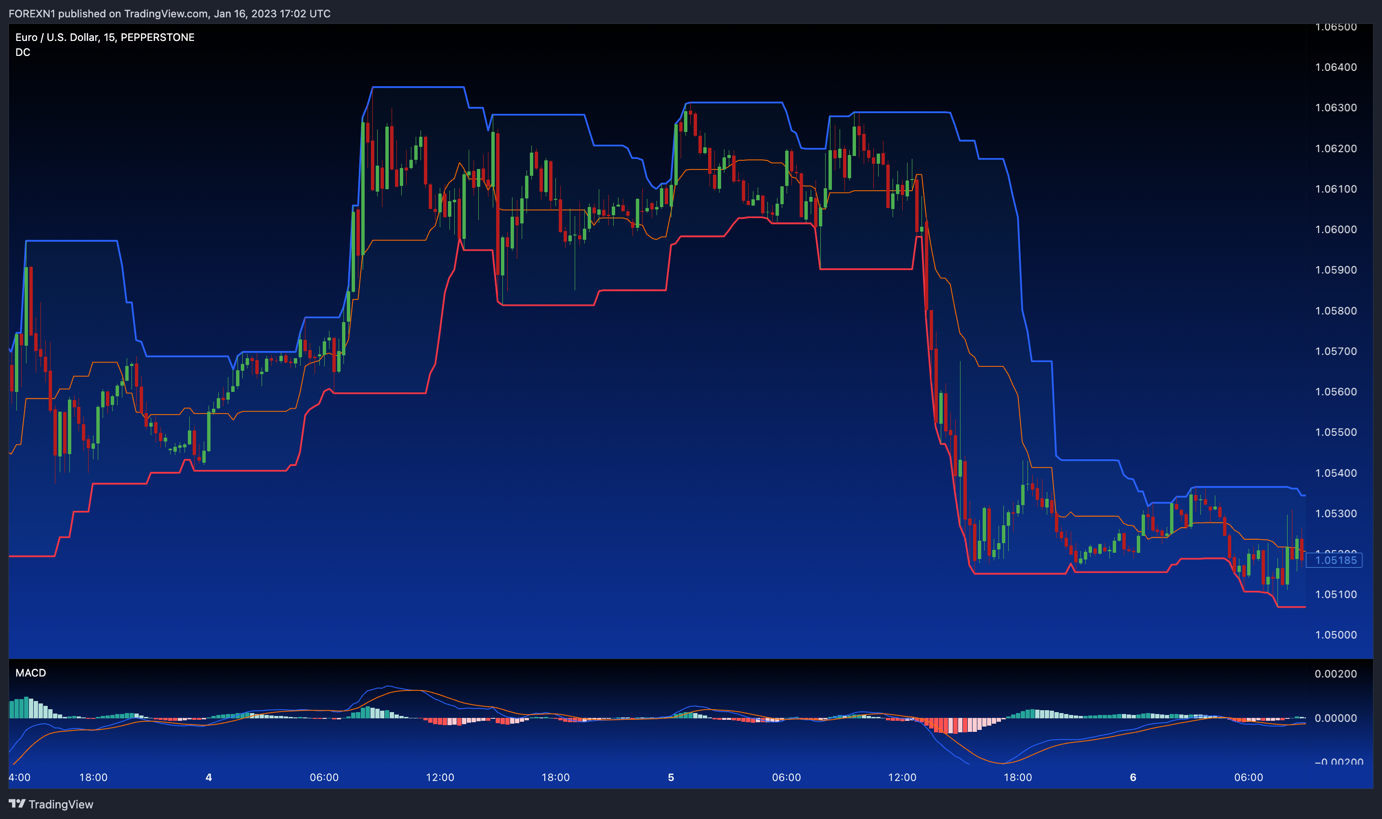Image resolution: width=1382 pixels, height=819 pixels.
Task: Click the 06:00 label after day 5
Action: pos(786,778)
